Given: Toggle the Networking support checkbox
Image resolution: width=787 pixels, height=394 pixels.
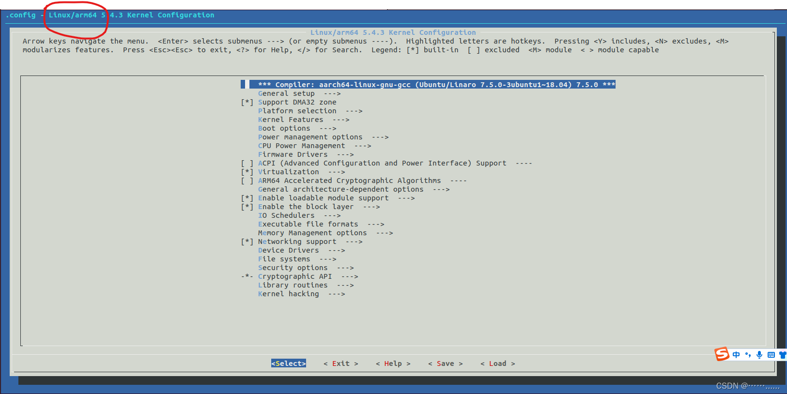Looking at the screenshot, I should click(x=247, y=242).
